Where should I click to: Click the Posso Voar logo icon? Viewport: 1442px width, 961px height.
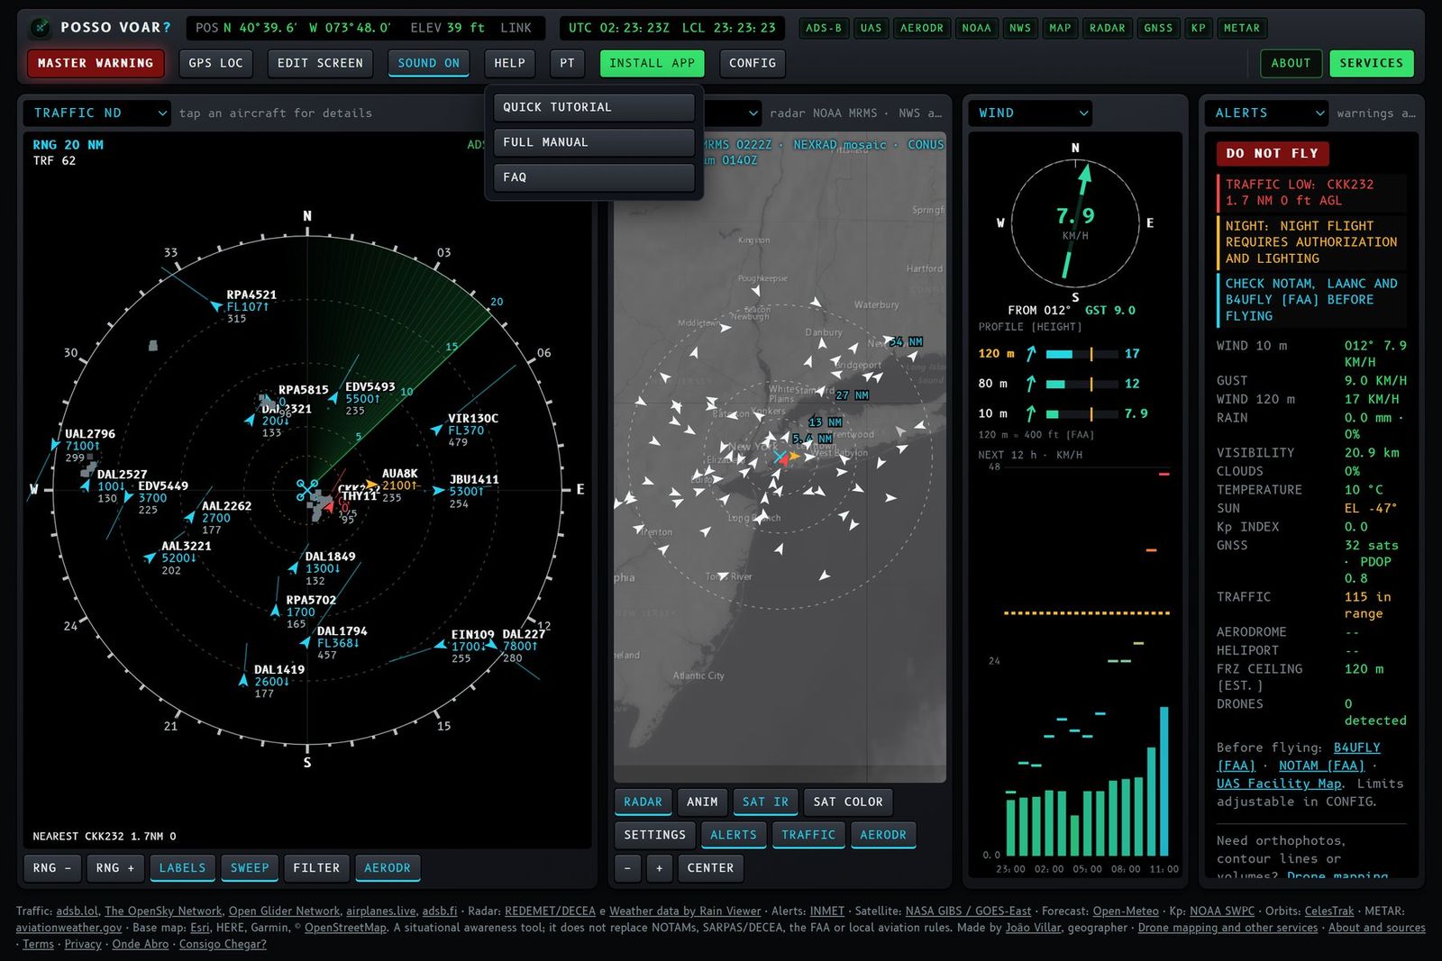pos(40,28)
